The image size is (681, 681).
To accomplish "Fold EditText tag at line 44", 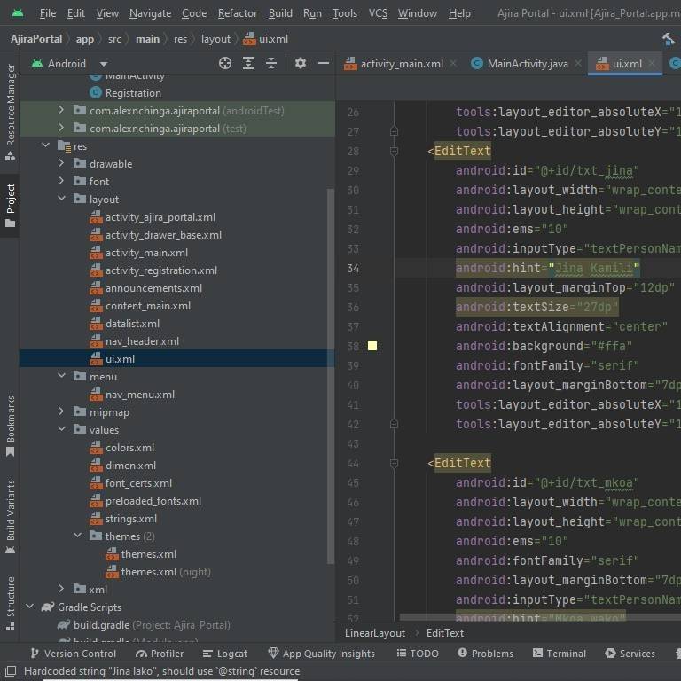I will point(394,464).
